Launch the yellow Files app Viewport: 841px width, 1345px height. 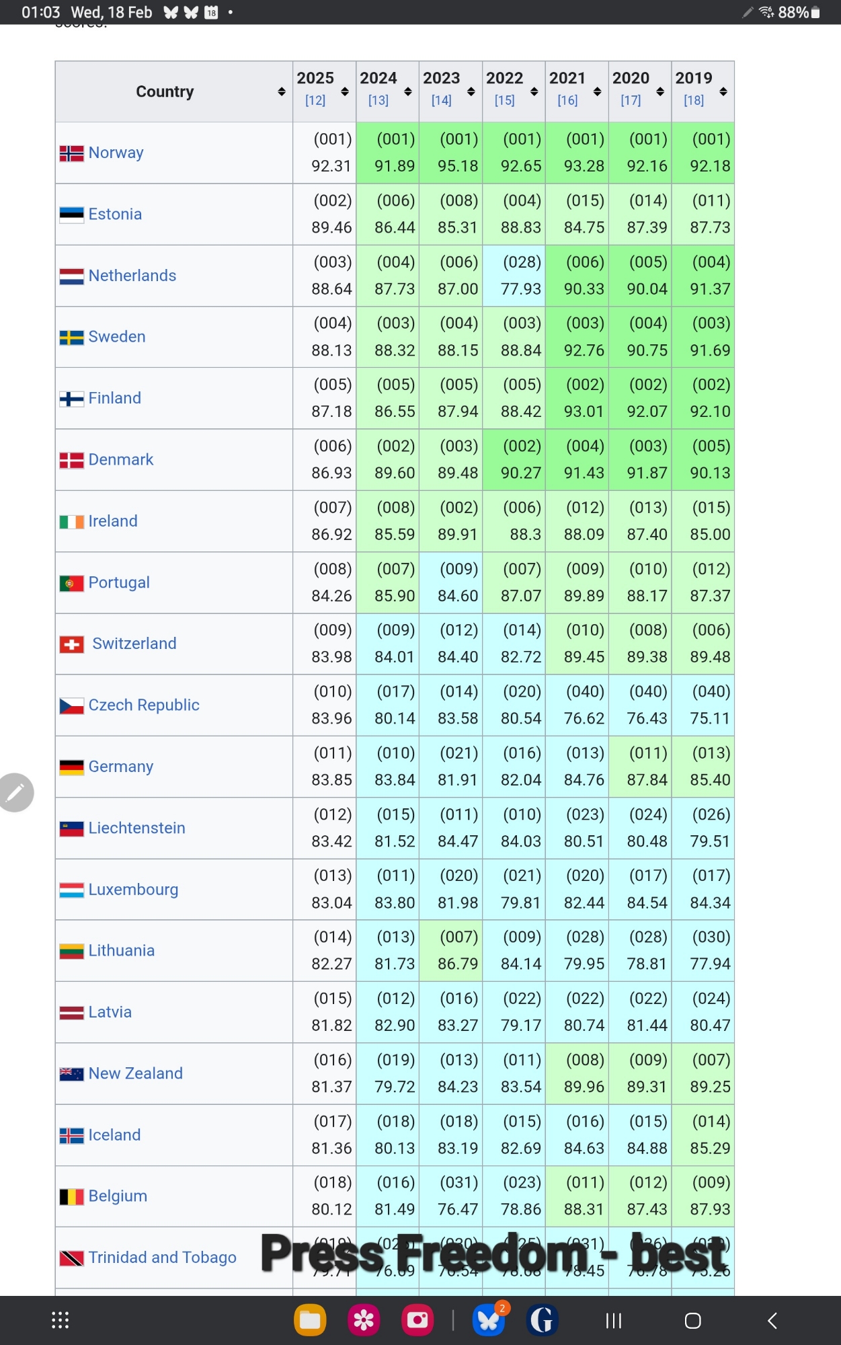[310, 1320]
